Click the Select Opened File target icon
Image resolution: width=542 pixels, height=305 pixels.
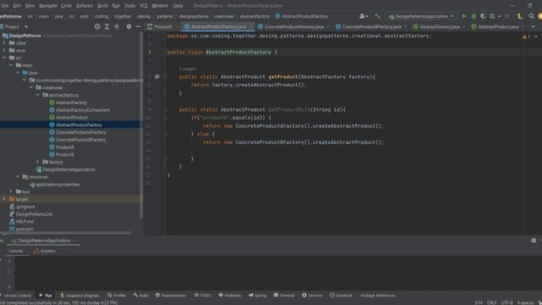(97, 26)
